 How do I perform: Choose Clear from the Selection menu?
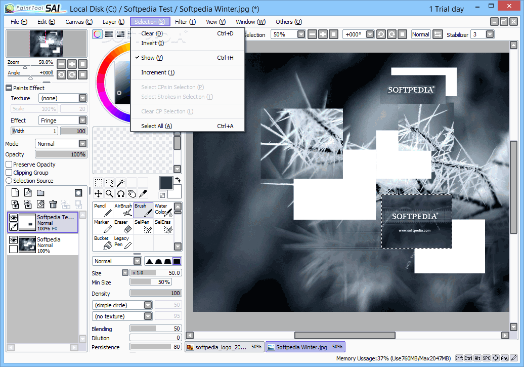(188, 33)
